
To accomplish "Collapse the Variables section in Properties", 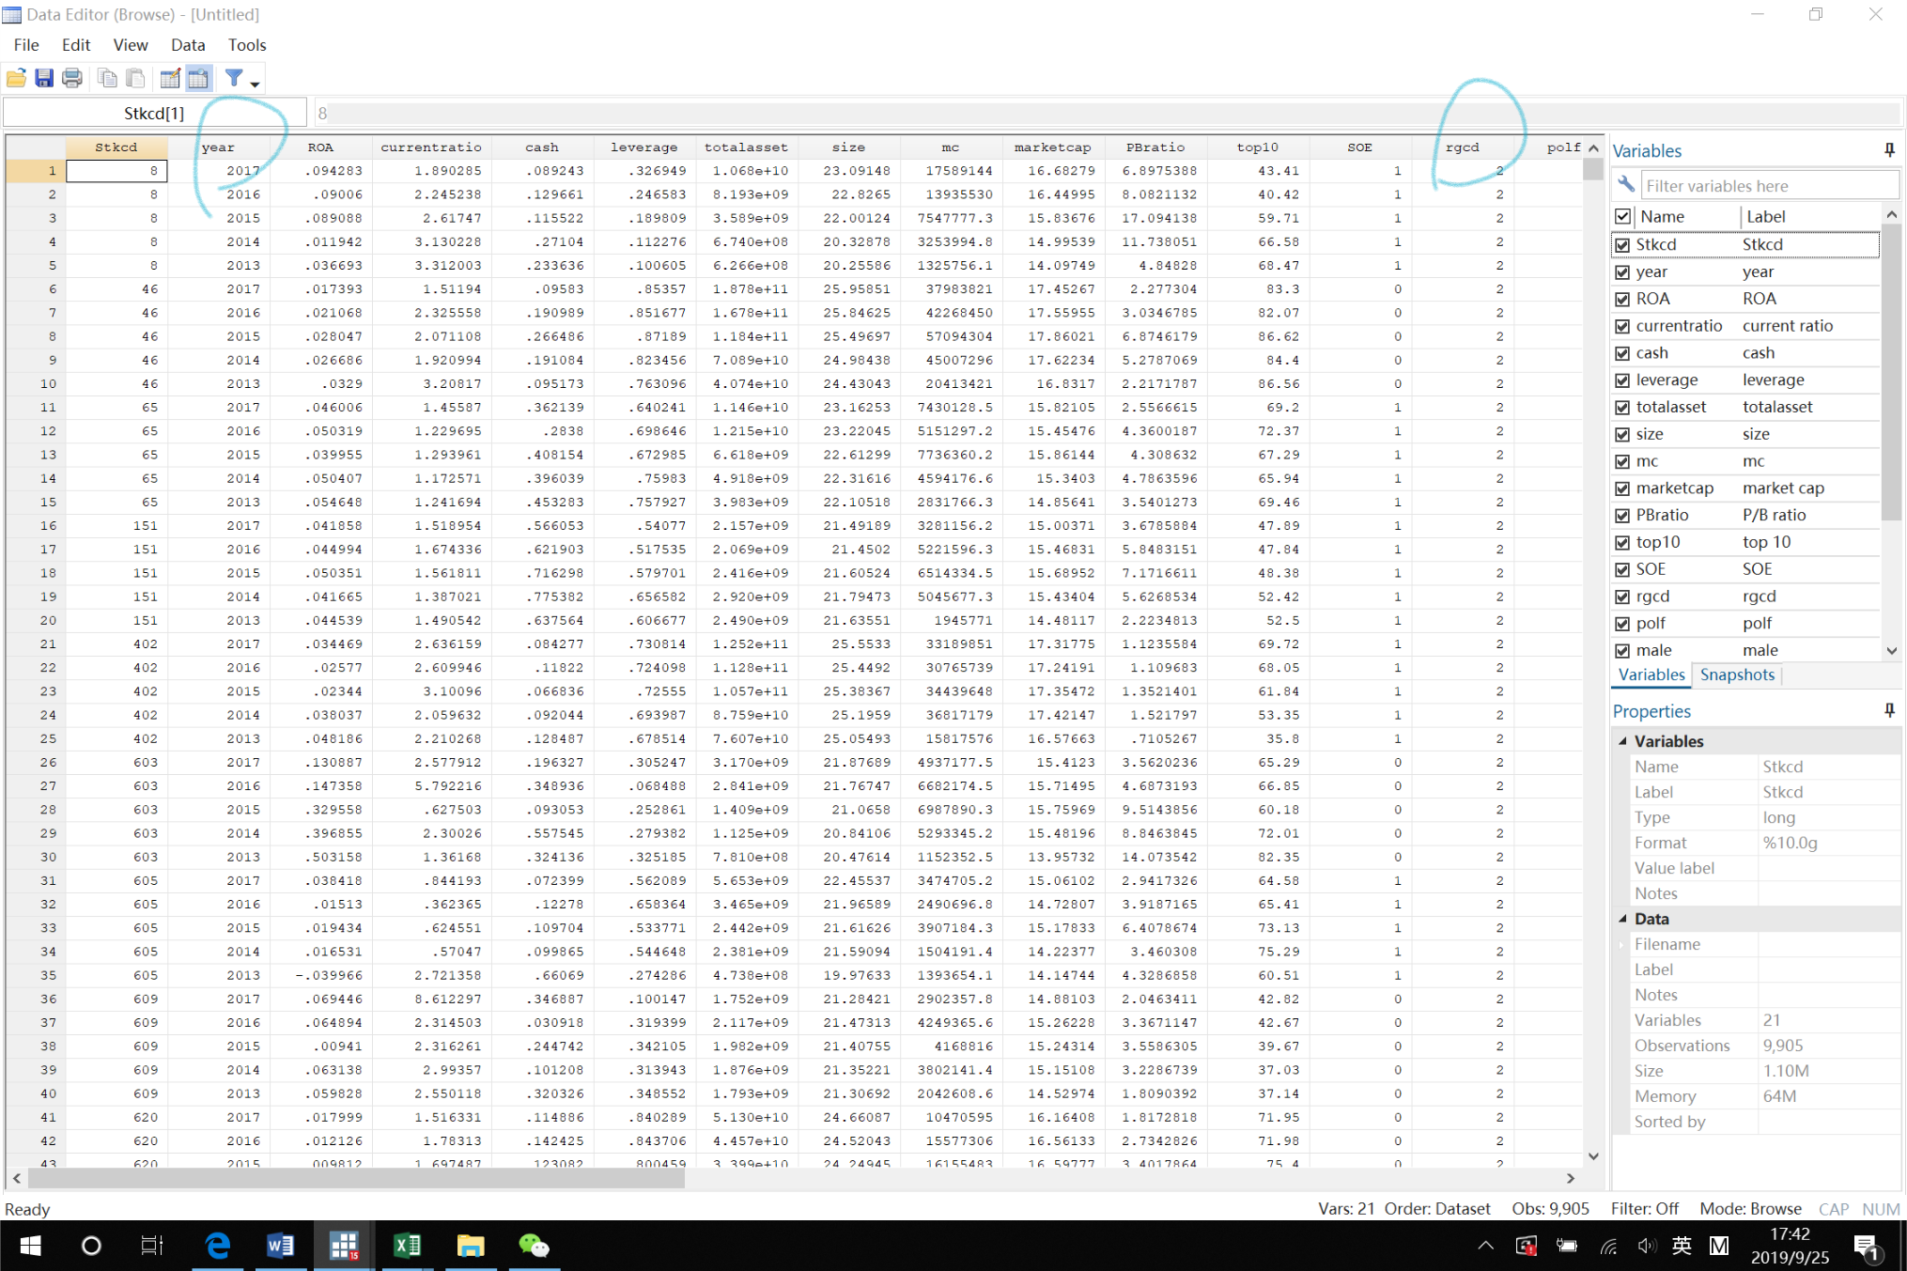I will tap(1623, 741).
